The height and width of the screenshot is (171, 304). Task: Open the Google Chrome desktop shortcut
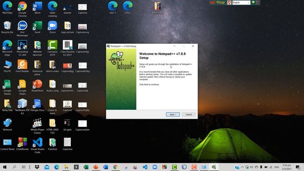click(22, 9)
